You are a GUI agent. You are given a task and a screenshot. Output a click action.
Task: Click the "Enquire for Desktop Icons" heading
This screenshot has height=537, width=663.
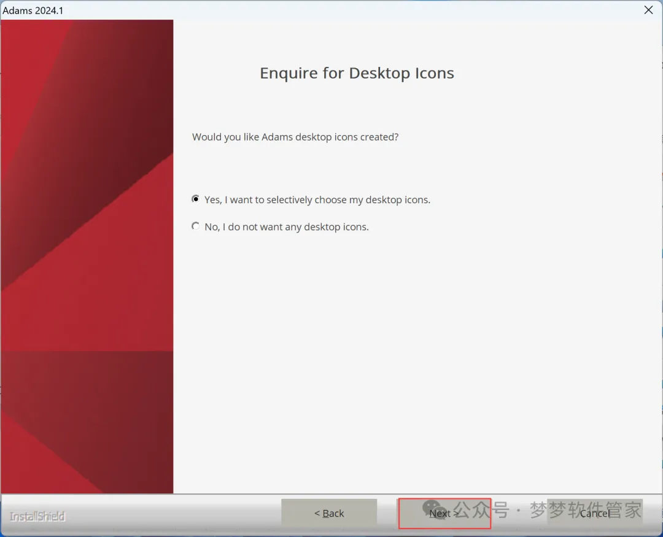pyautogui.click(x=357, y=73)
